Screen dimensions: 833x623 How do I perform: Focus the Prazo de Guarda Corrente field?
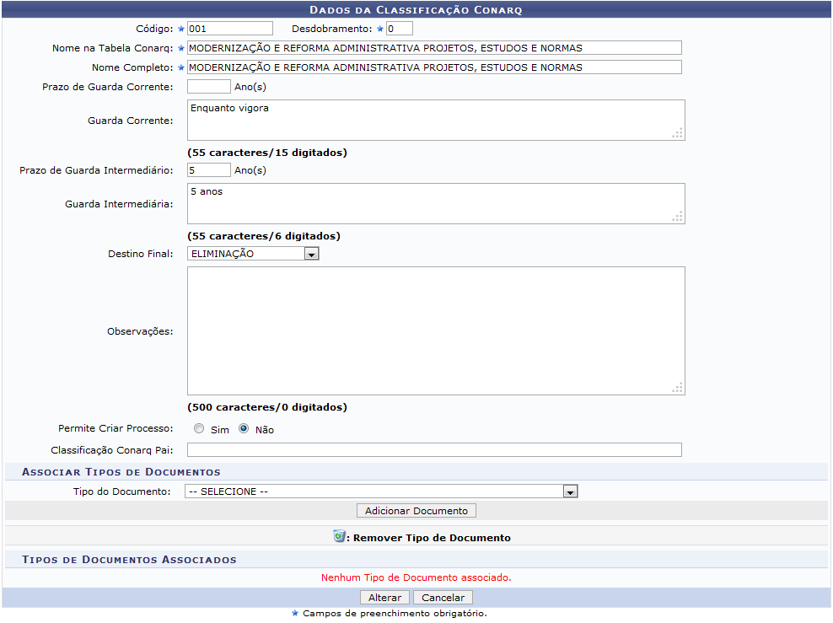pyautogui.click(x=209, y=87)
